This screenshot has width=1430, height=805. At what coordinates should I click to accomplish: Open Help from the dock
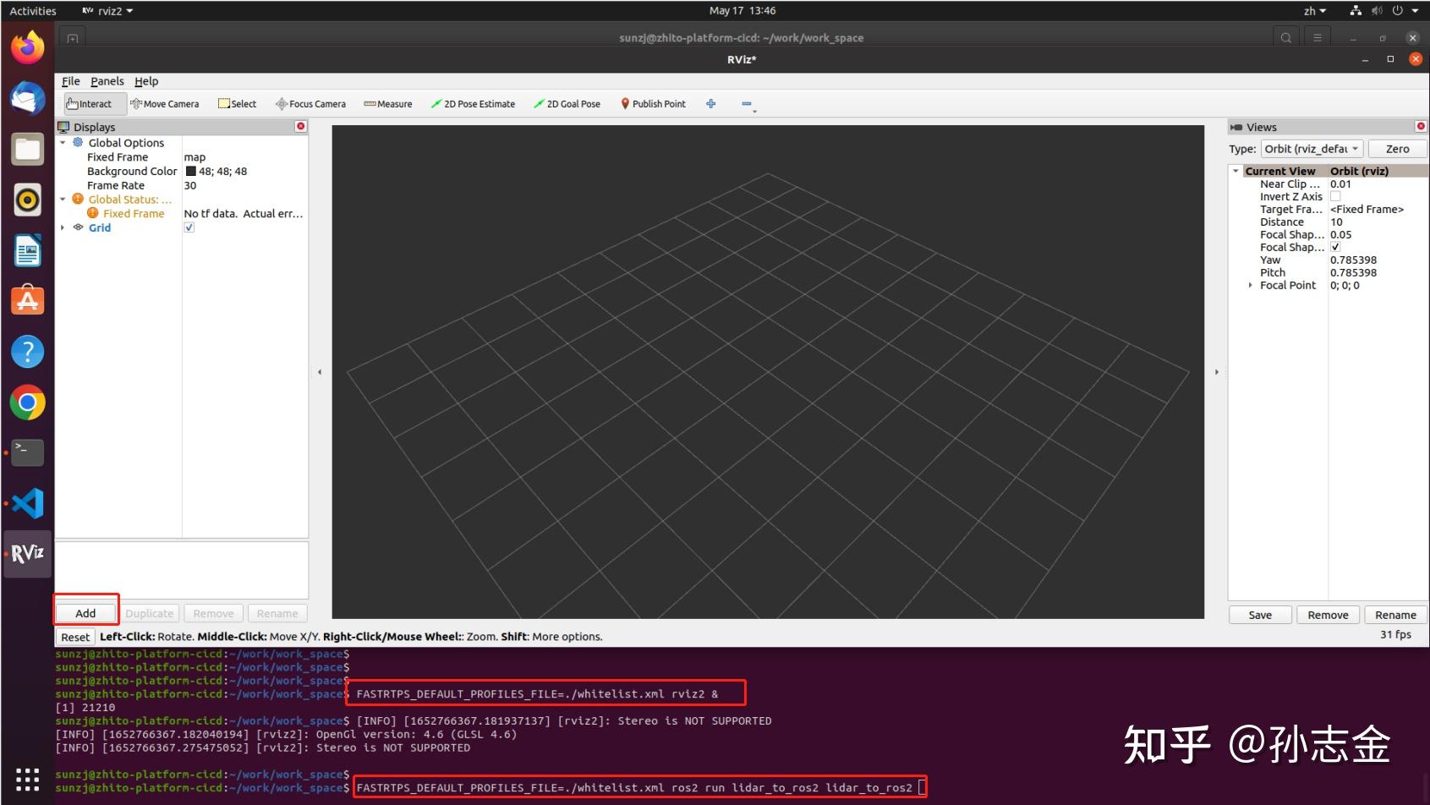tap(28, 352)
